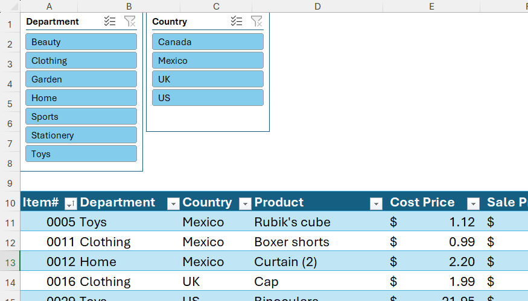Select column A header
The image size is (528, 301).
click(49, 7)
